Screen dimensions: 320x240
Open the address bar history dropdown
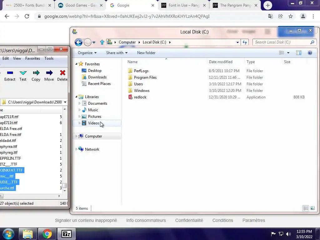(237, 42)
